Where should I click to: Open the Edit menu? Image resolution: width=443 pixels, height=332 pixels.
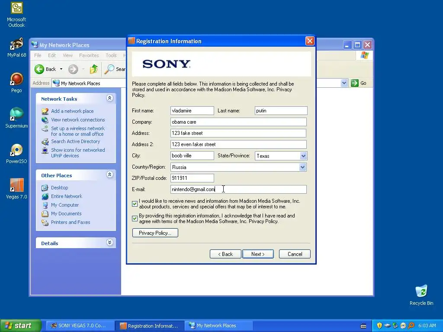52,55
